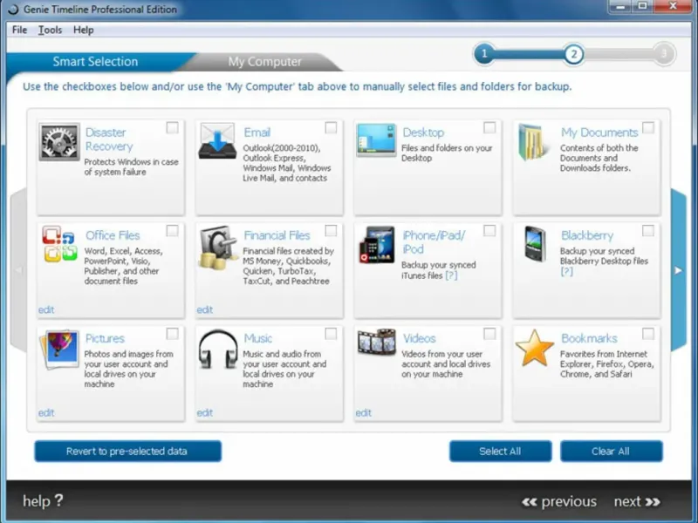Screen dimensions: 698x523
Task: Click step 3 in the progress indicator
Action: pos(664,54)
